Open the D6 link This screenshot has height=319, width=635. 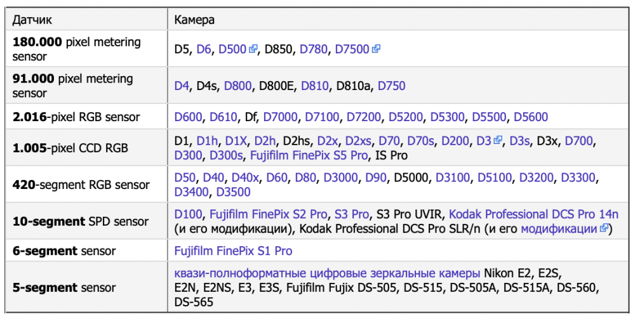[204, 49]
